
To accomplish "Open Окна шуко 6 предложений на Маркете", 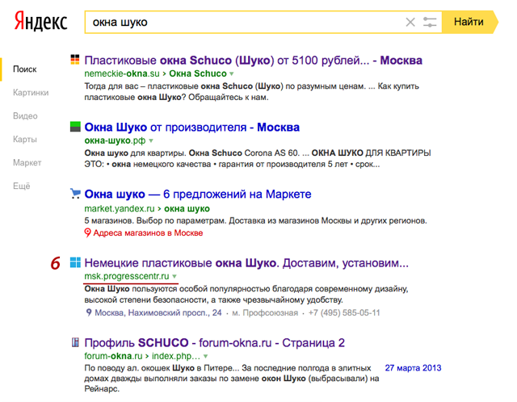I will point(198,195).
